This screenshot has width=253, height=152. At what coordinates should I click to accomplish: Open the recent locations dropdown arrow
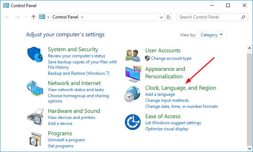pos(26,17)
